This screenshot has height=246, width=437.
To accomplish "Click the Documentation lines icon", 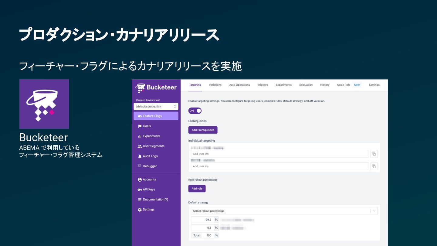I will (140, 200).
